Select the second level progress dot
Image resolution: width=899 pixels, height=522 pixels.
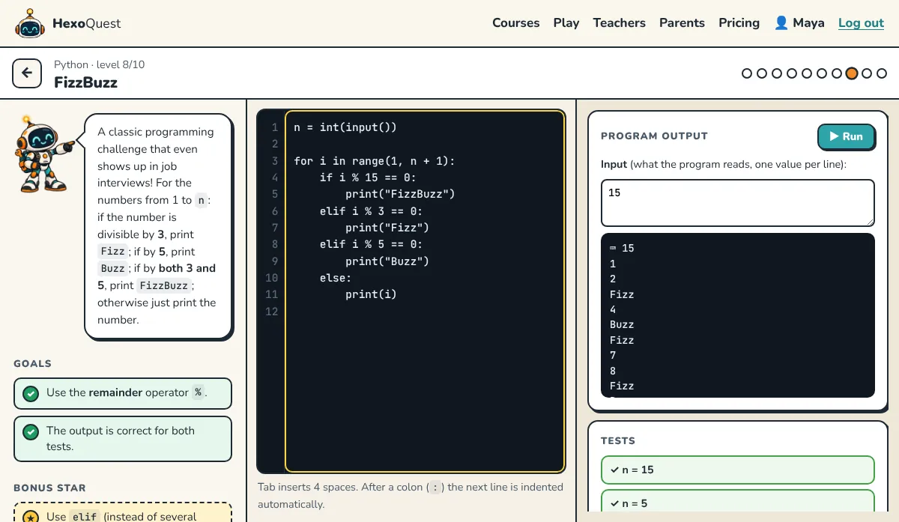[x=762, y=73]
